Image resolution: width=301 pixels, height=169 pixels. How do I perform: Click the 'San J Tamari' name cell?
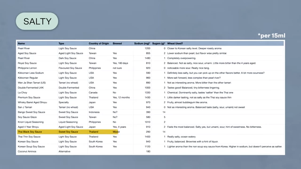click(25, 108)
